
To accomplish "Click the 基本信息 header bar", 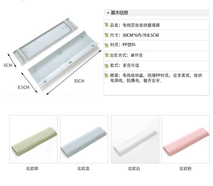I will (156, 13).
